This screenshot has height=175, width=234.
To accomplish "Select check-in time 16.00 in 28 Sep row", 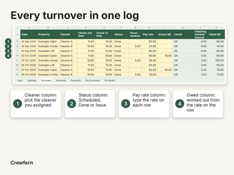I will coord(104,46).
